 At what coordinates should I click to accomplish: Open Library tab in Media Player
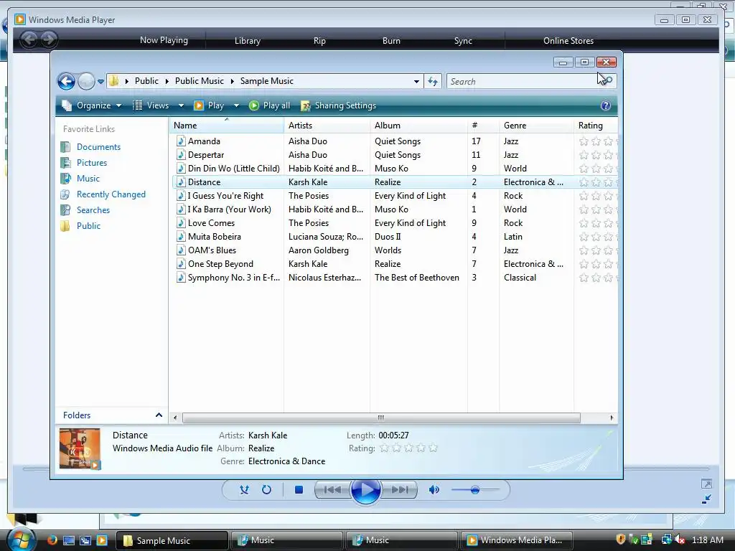(x=248, y=41)
